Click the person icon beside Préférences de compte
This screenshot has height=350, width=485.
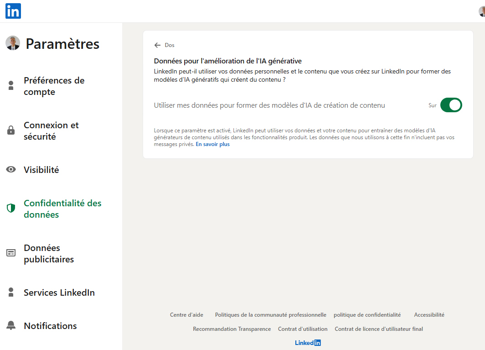[11, 86]
